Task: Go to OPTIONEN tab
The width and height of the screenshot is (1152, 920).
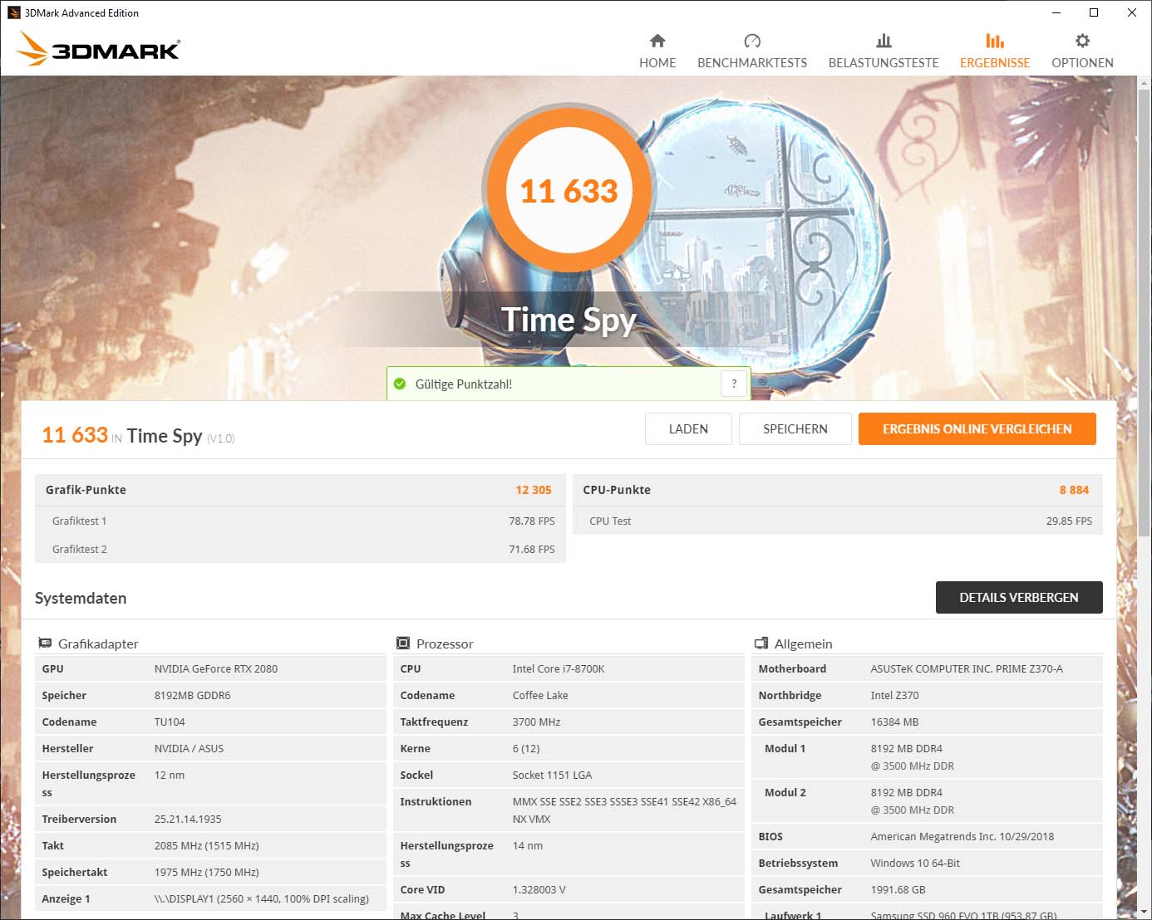Action: point(1082,51)
